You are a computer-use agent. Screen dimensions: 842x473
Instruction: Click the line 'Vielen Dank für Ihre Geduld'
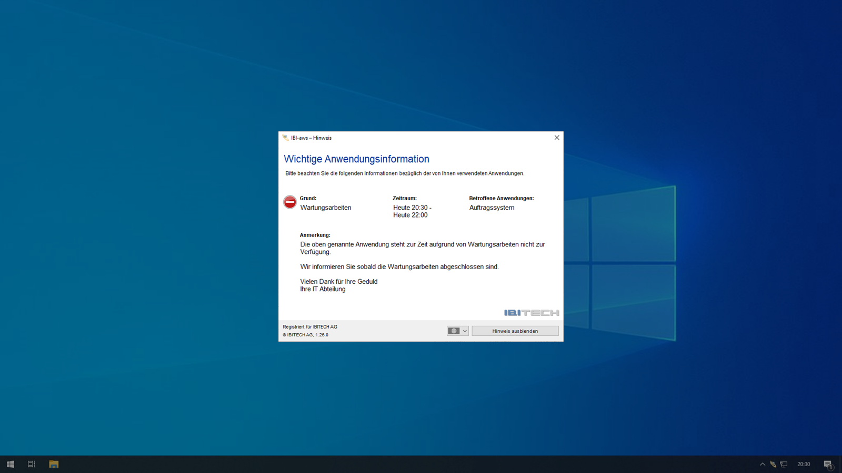[x=339, y=282]
